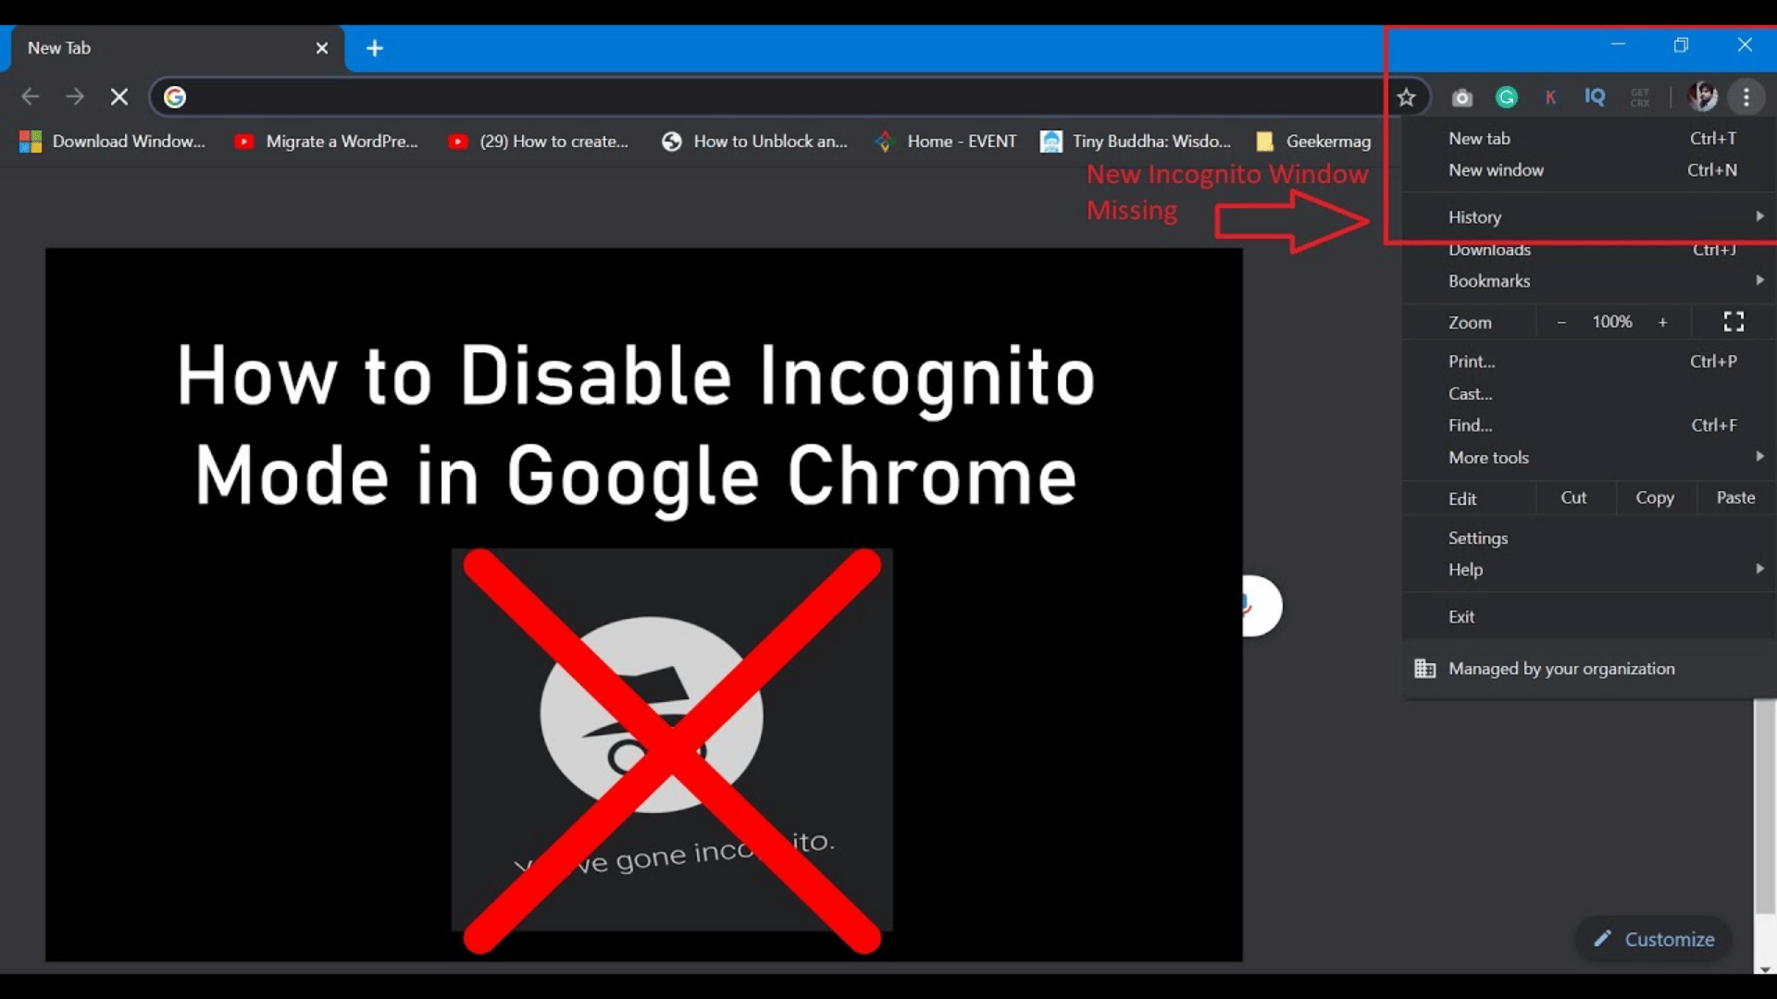The height and width of the screenshot is (999, 1777).
Task: Expand the History submenu
Action: [1589, 216]
